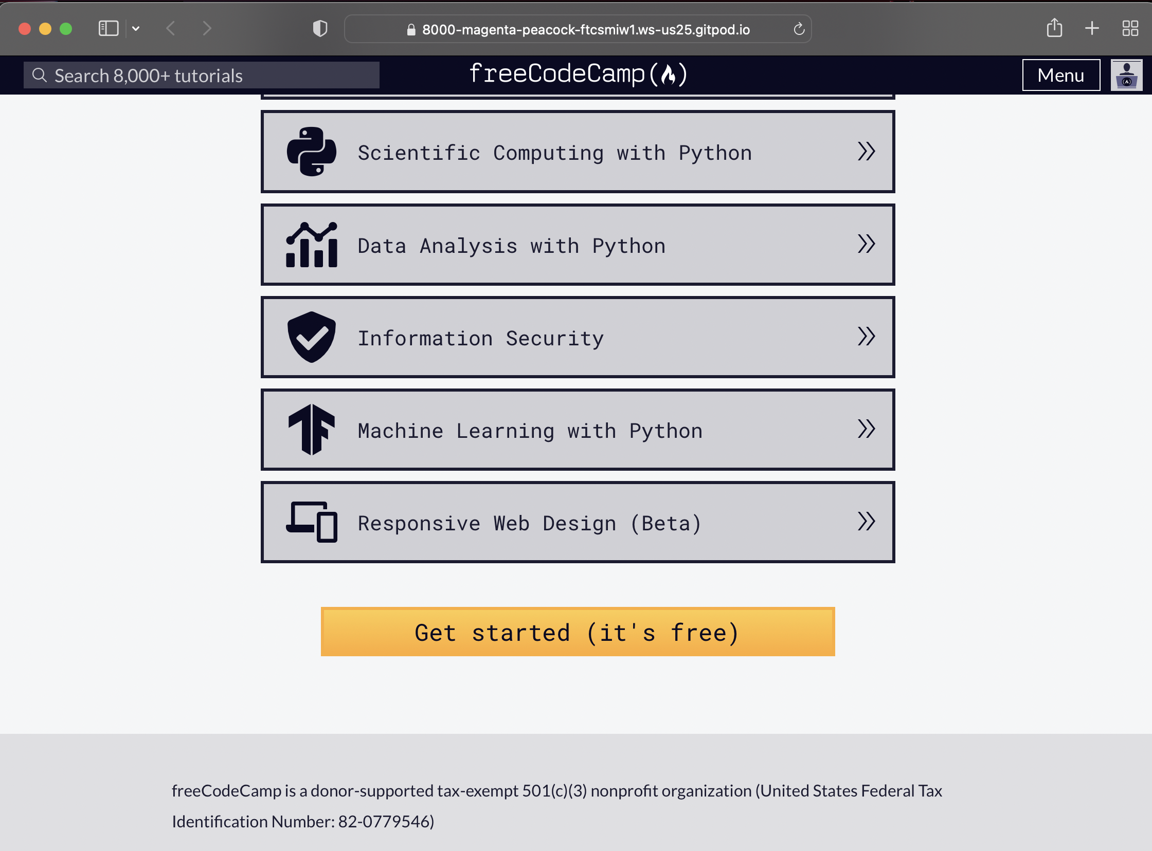Click the devices icon for Responsive Web Design
The image size is (1152, 851).
coord(310,522)
